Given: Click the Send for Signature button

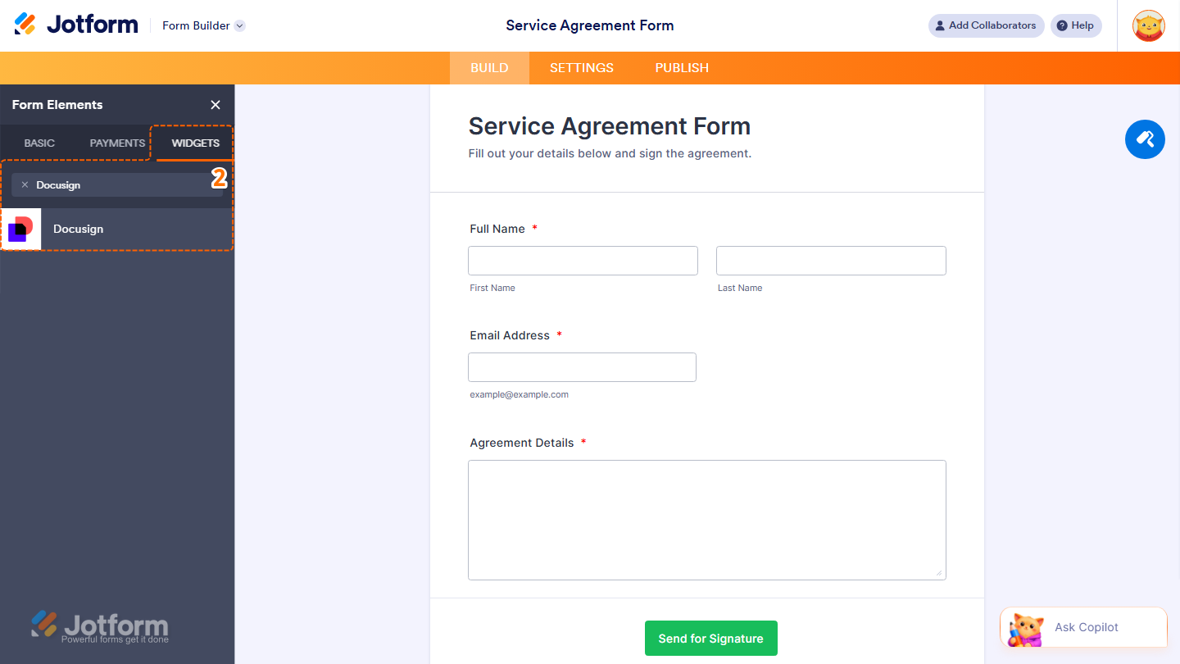Looking at the screenshot, I should click(x=710, y=638).
